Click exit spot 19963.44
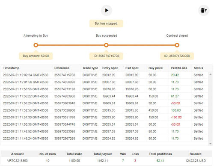This screenshot has height=168, width=214. (132, 96)
